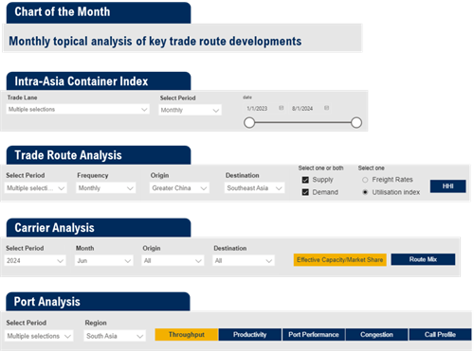474x351 pixels.
Task: Open start date calendar picker icon
Action: click(x=281, y=108)
